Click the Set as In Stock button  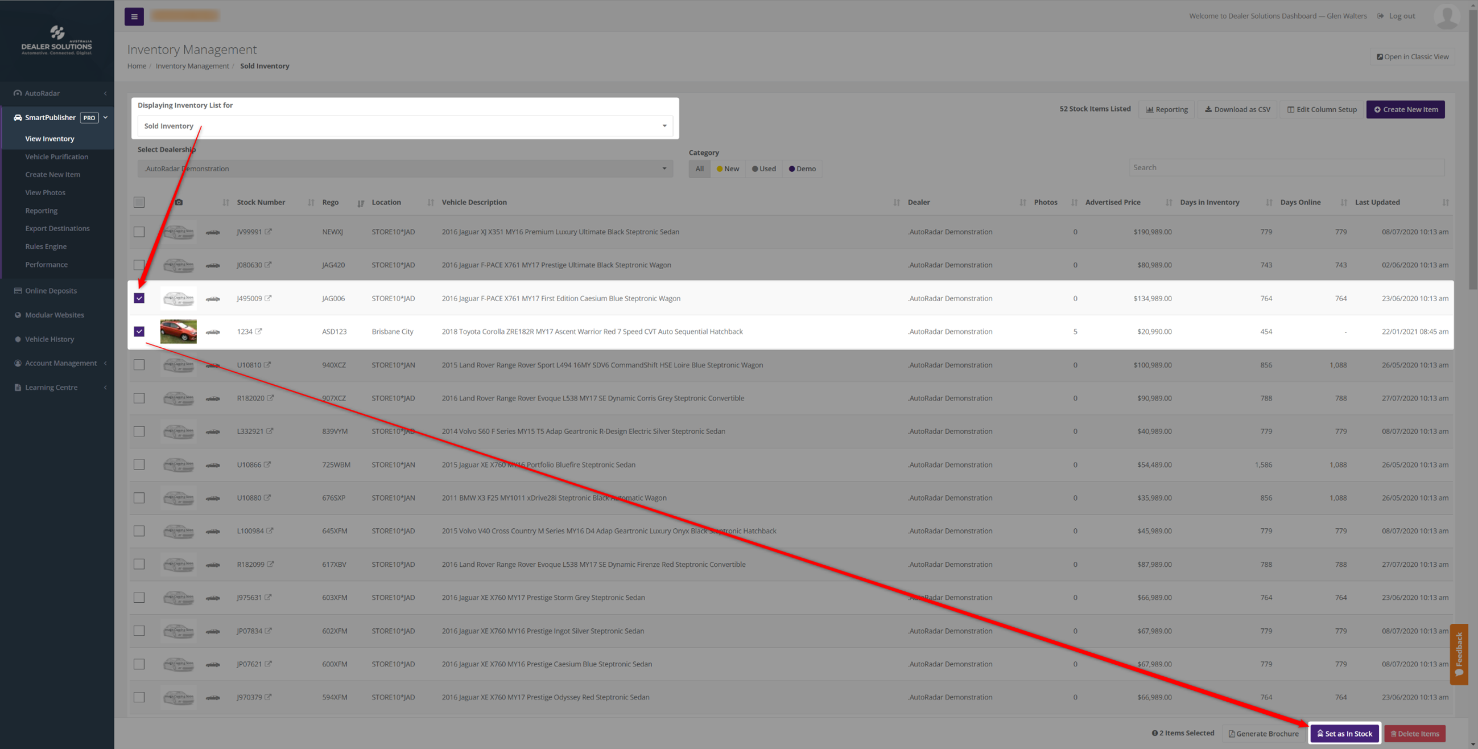[1344, 734]
